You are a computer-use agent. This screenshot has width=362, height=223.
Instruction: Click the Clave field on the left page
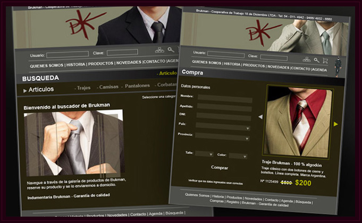click(x=122, y=52)
